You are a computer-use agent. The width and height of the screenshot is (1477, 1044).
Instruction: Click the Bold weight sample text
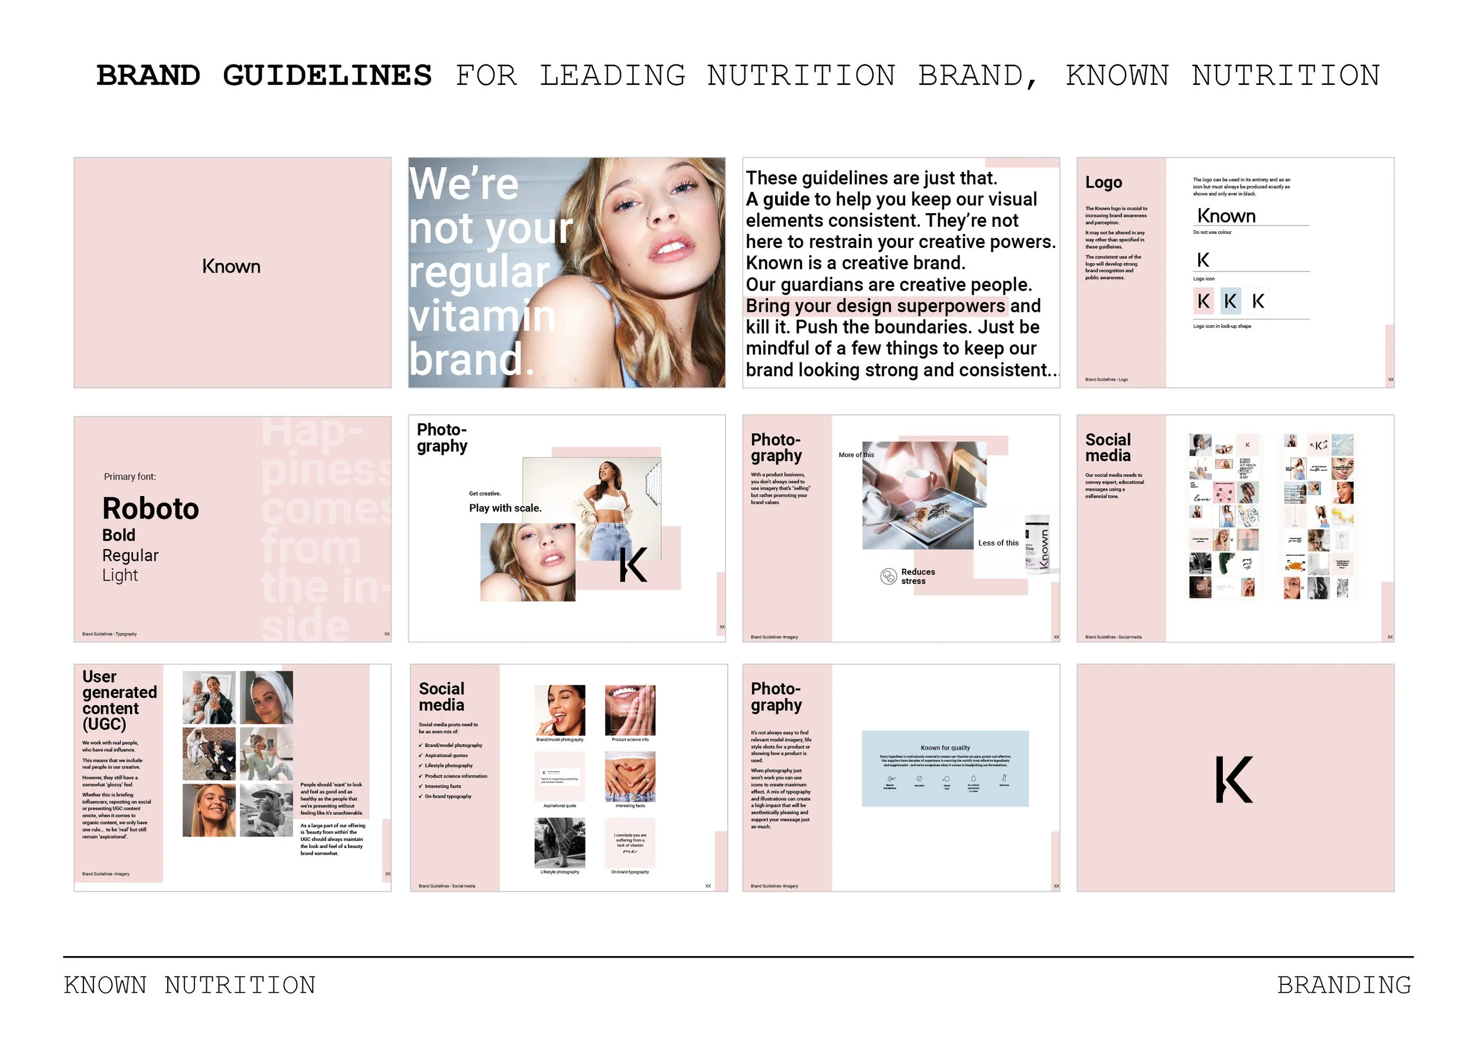[x=119, y=535]
